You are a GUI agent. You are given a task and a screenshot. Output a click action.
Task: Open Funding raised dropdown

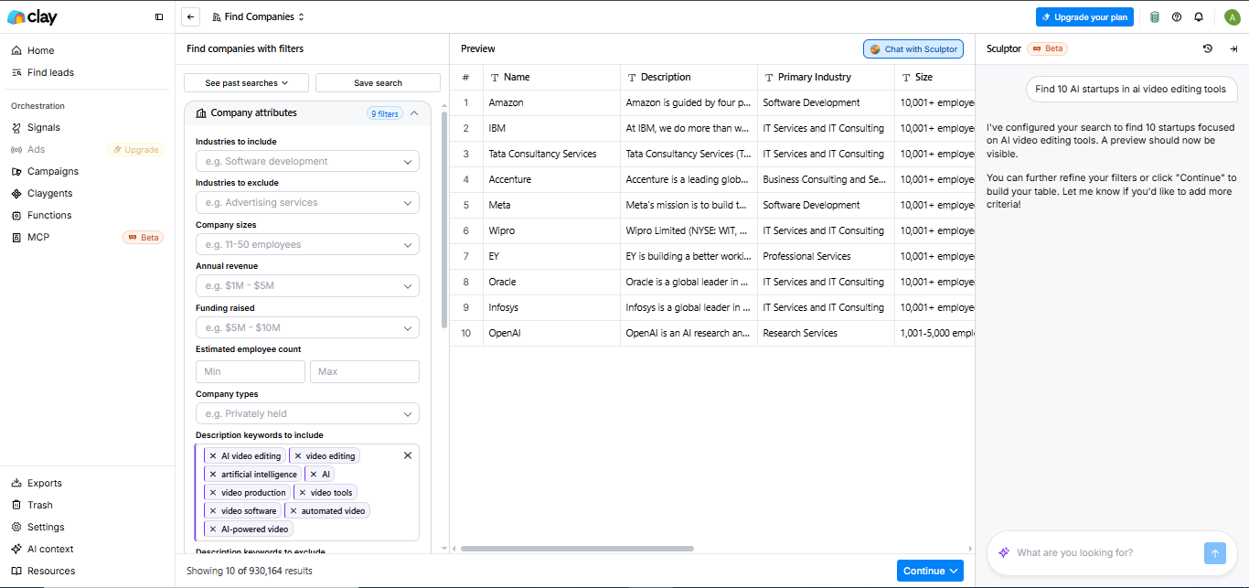click(307, 327)
